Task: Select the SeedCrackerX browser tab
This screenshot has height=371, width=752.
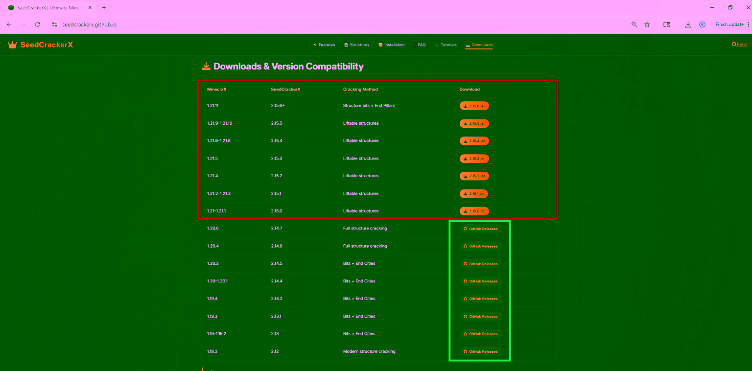Action: point(49,8)
